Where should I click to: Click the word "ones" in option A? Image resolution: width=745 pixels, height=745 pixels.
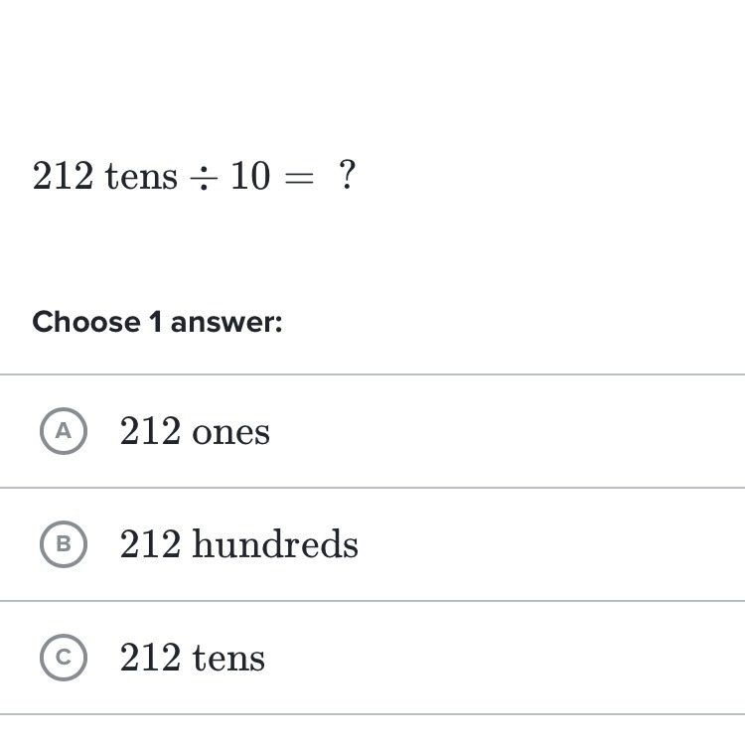(x=230, y=433)
